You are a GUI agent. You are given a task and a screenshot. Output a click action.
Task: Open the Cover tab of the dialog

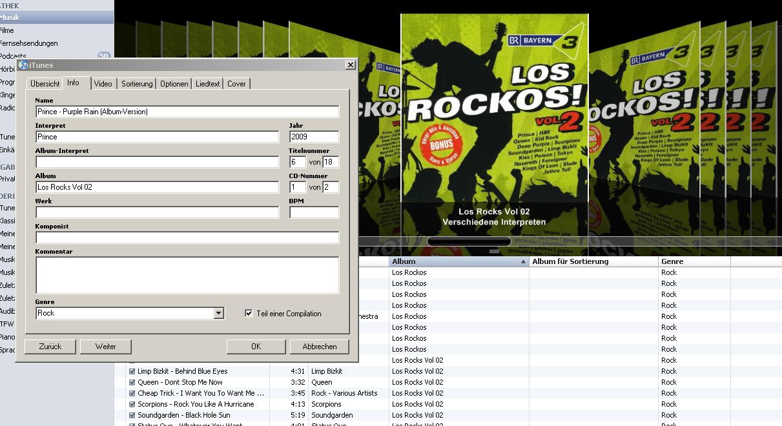point(236,83)
